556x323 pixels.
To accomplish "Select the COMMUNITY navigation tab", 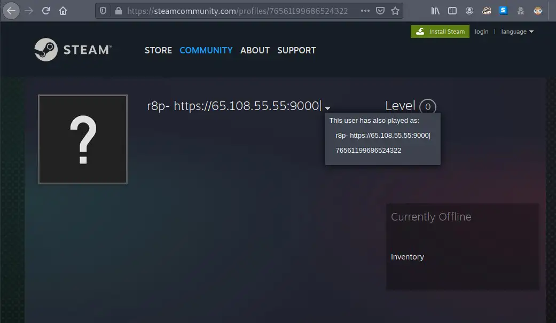I will click(x=206, y=50).
